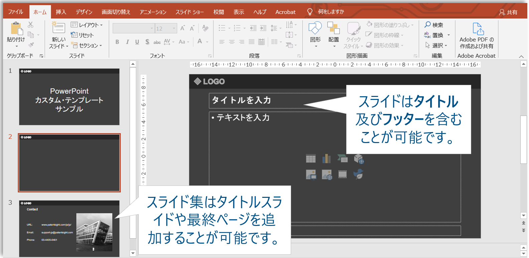Click the Shapes (図形) gallery icon
The image size is (529, 258).
click(315, 28)
